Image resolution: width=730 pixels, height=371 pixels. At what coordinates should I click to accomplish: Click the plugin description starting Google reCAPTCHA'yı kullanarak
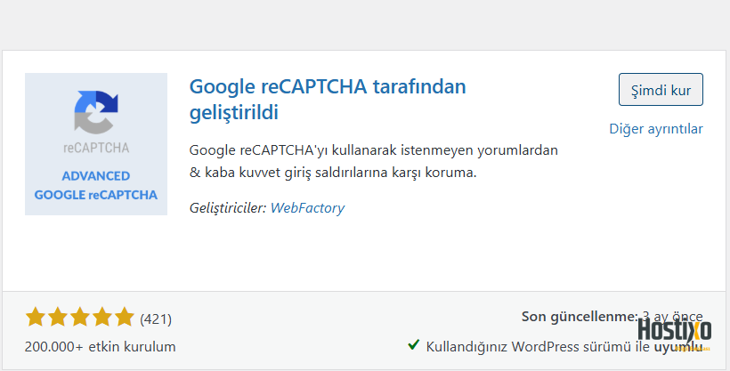(x=373, y=161)
